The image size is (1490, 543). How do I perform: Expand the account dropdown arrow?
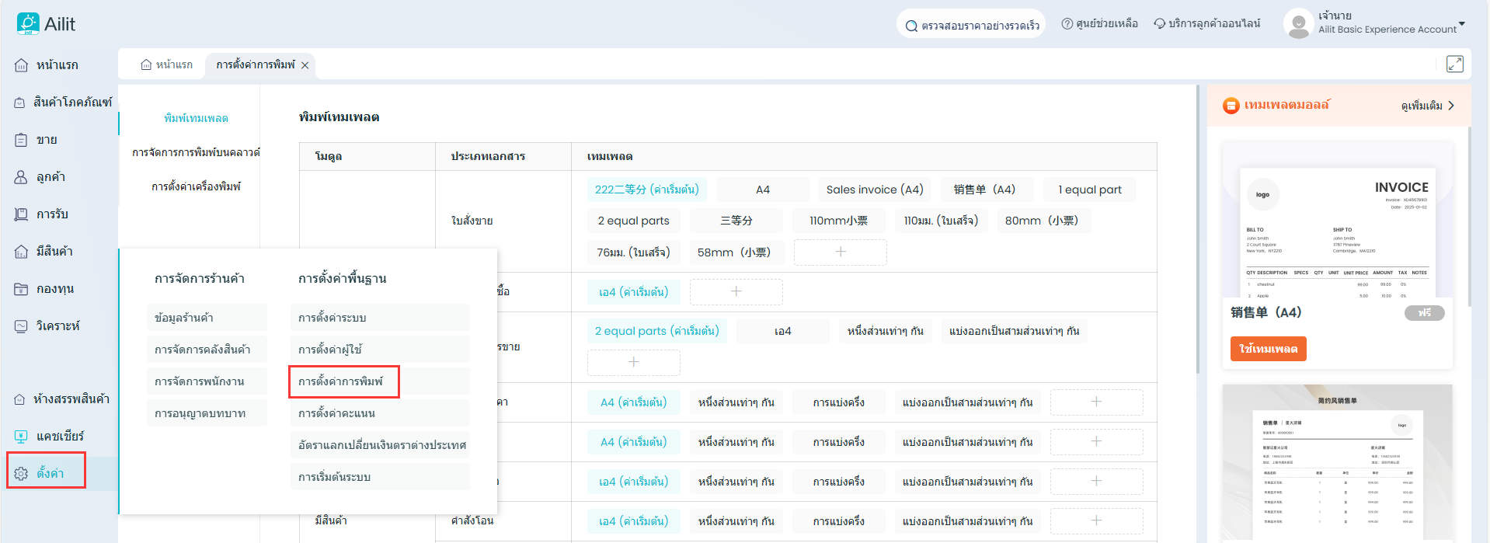click(1462, 24)
